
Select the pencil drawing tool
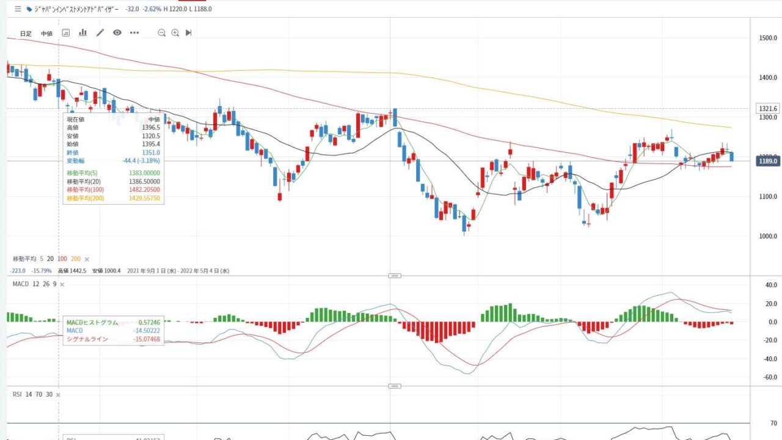tap(100, 33)
